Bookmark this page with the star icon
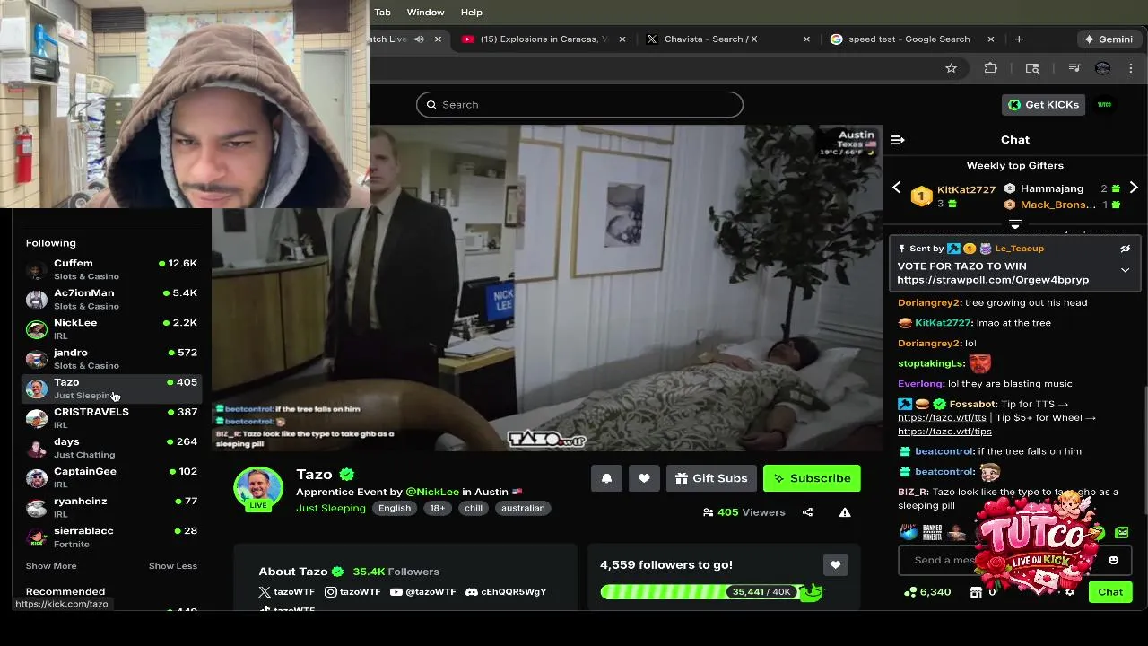 [x=951, y=68]
